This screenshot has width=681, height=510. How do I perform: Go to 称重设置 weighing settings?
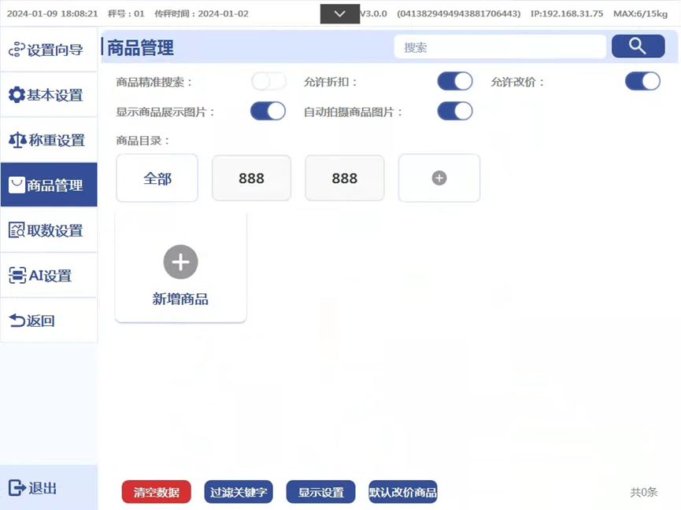tap(48, 140)
